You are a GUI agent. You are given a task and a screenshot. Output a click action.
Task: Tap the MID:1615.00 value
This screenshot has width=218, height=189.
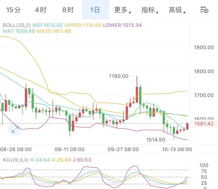47,25
